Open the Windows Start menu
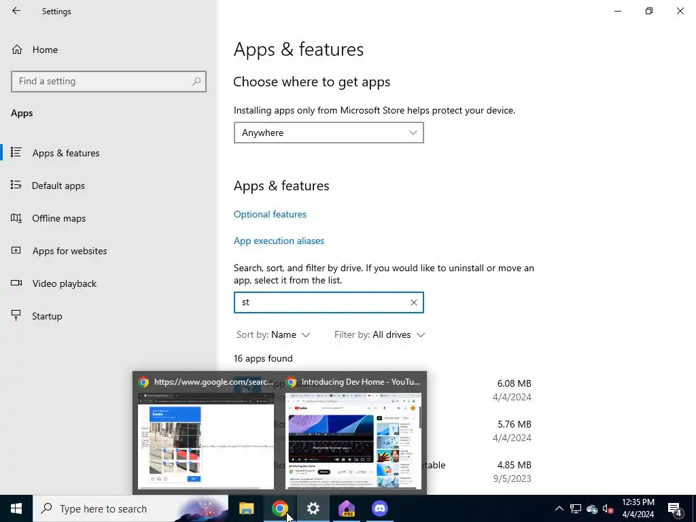This screenshot has height=522, width=696. [x=16, y=508]
